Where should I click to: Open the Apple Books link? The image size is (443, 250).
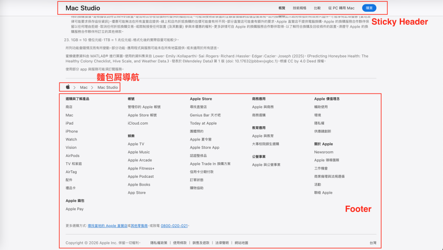pyautogui.click(x=139, y=184)
